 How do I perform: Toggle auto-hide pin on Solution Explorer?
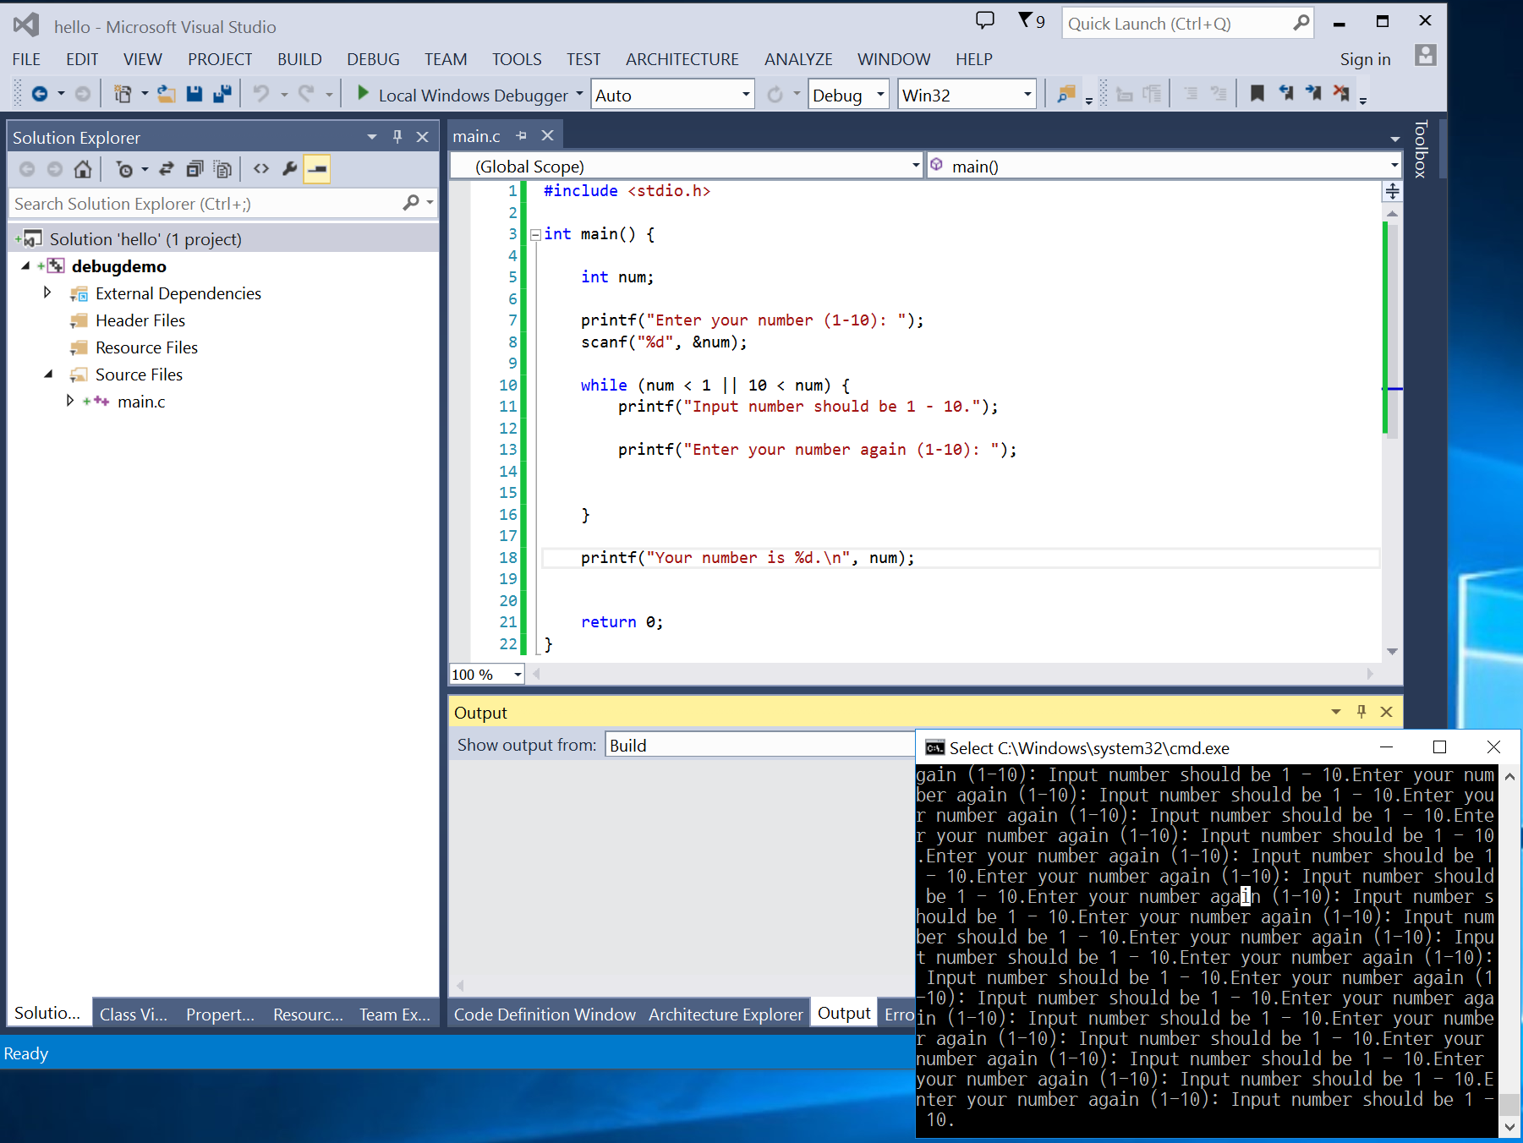click(397, 137)
